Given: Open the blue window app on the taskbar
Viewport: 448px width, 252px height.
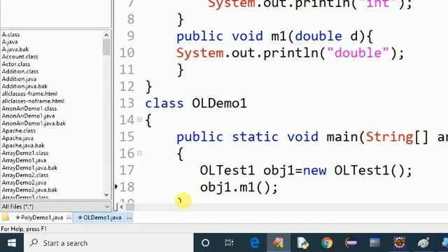Looking at the screenshot, I should (x=375, y=243).
